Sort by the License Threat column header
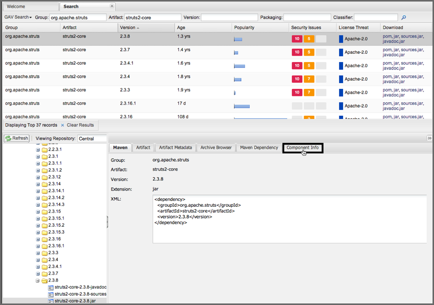This screenshot has width=434, height=305. [x=358, y=28]
